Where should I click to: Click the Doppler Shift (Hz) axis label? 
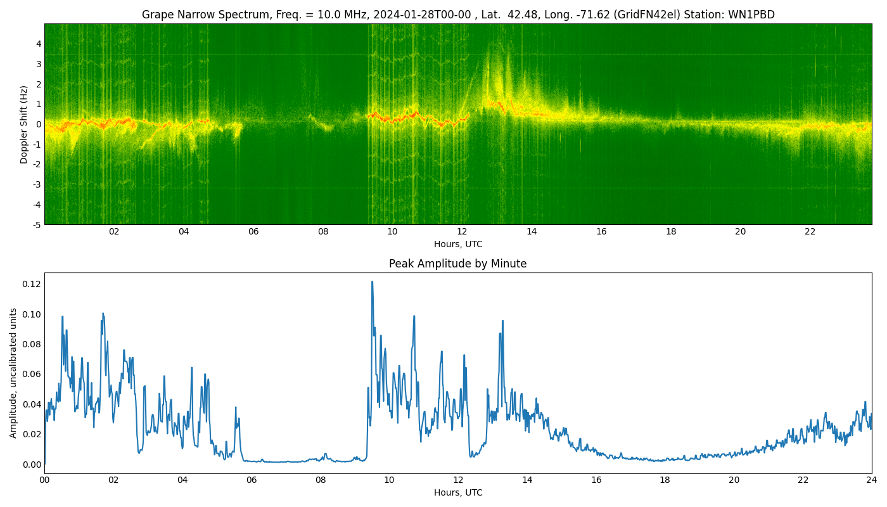pyautogui.click(x=24, y=124)
